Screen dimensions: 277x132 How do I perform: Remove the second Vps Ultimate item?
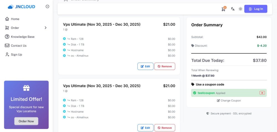point(165,128)
